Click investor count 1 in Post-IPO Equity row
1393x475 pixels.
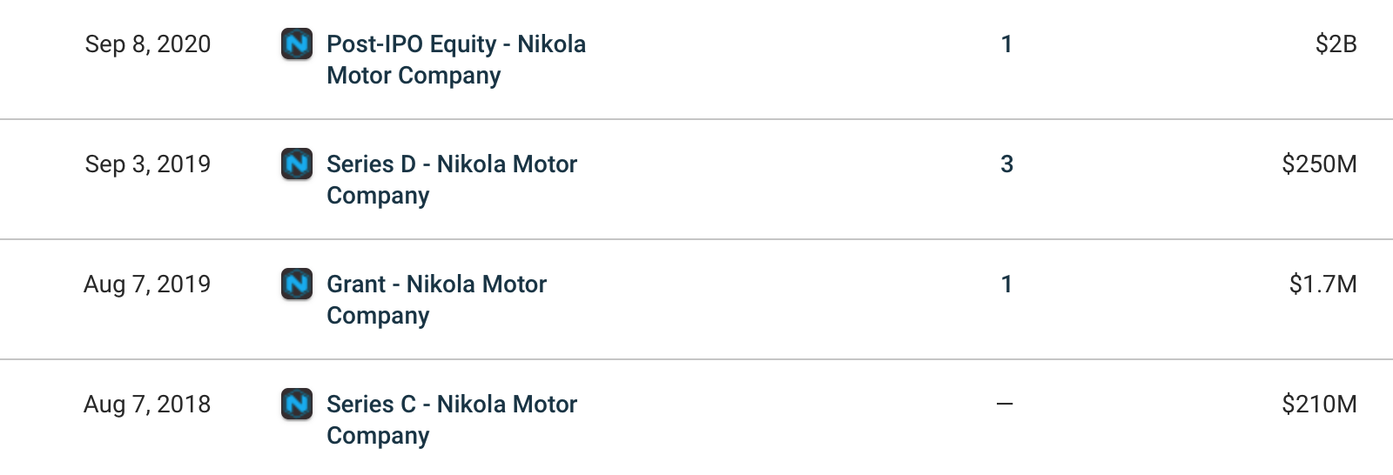click(1006, 44)
